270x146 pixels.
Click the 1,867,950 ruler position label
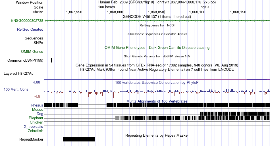pyautogui.click(x=74, y=12)
